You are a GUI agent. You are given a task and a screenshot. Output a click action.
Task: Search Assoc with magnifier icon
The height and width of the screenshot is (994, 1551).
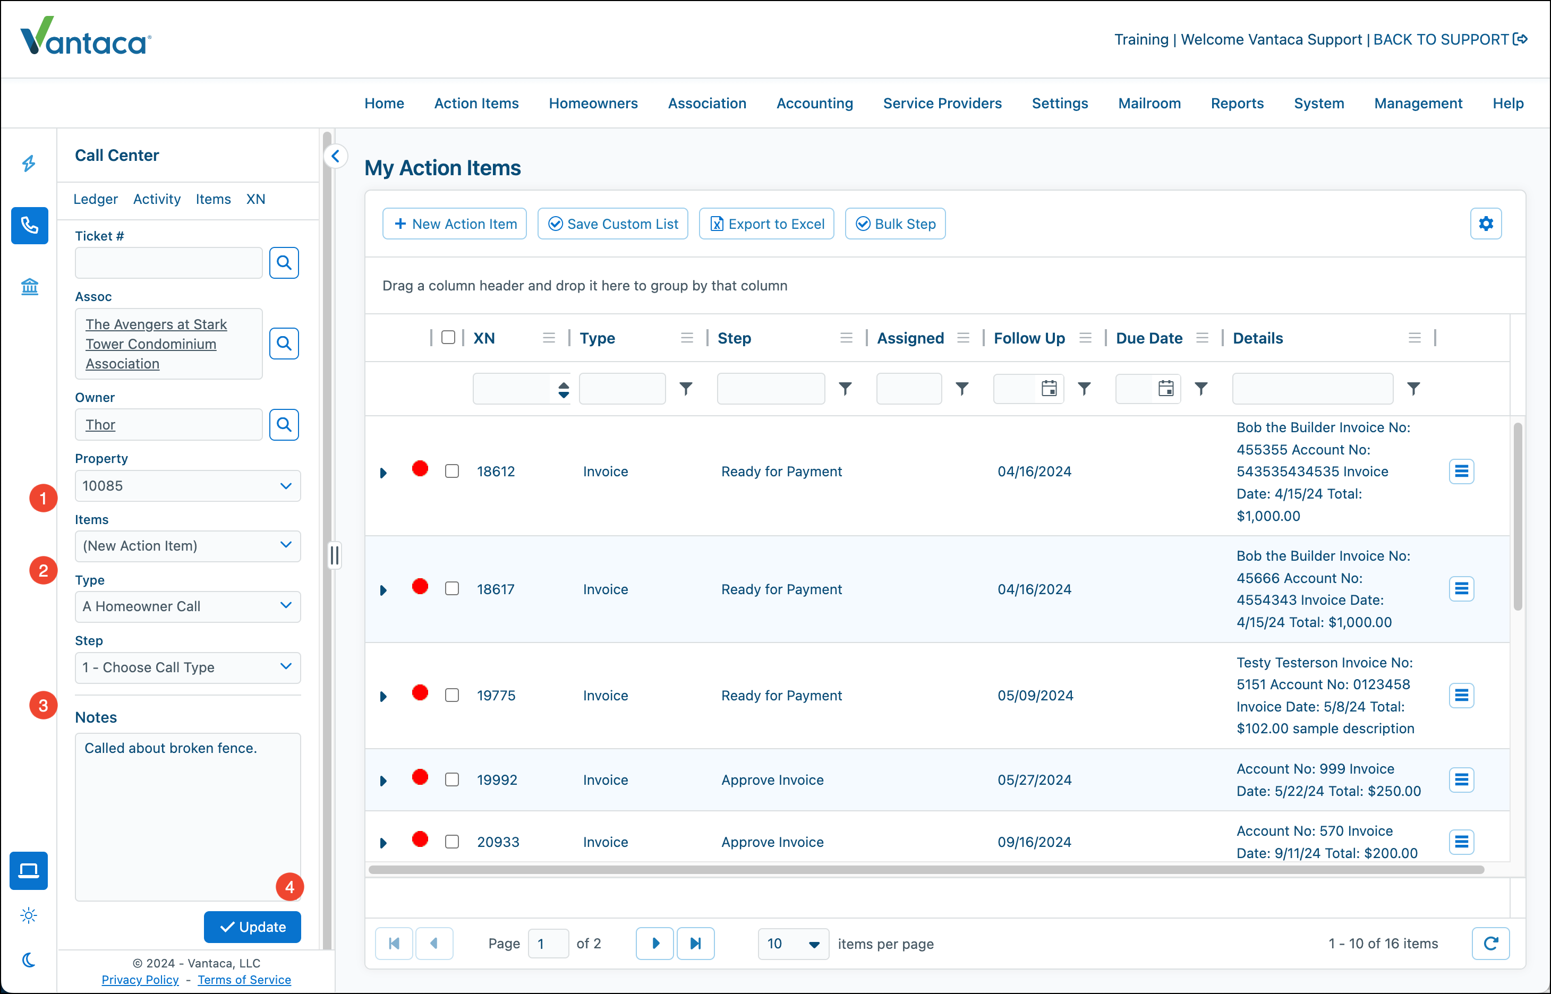tap(284, 344)
